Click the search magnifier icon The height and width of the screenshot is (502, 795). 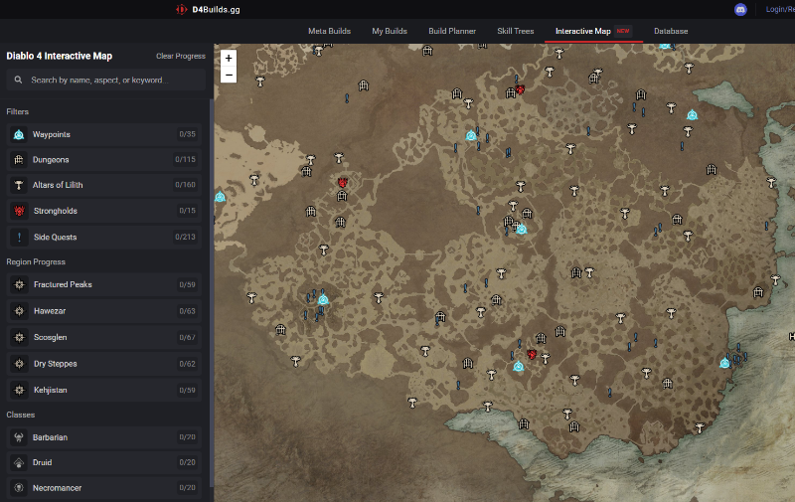pyautogui.click(x=18, y=80)
